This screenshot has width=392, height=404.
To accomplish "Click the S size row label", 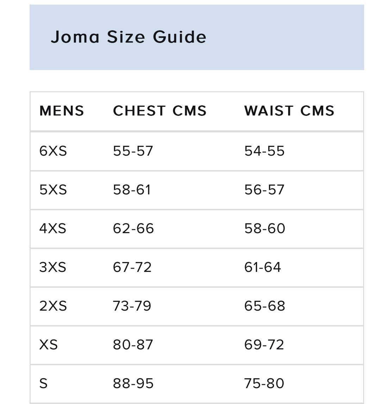I will coord(43,383).
